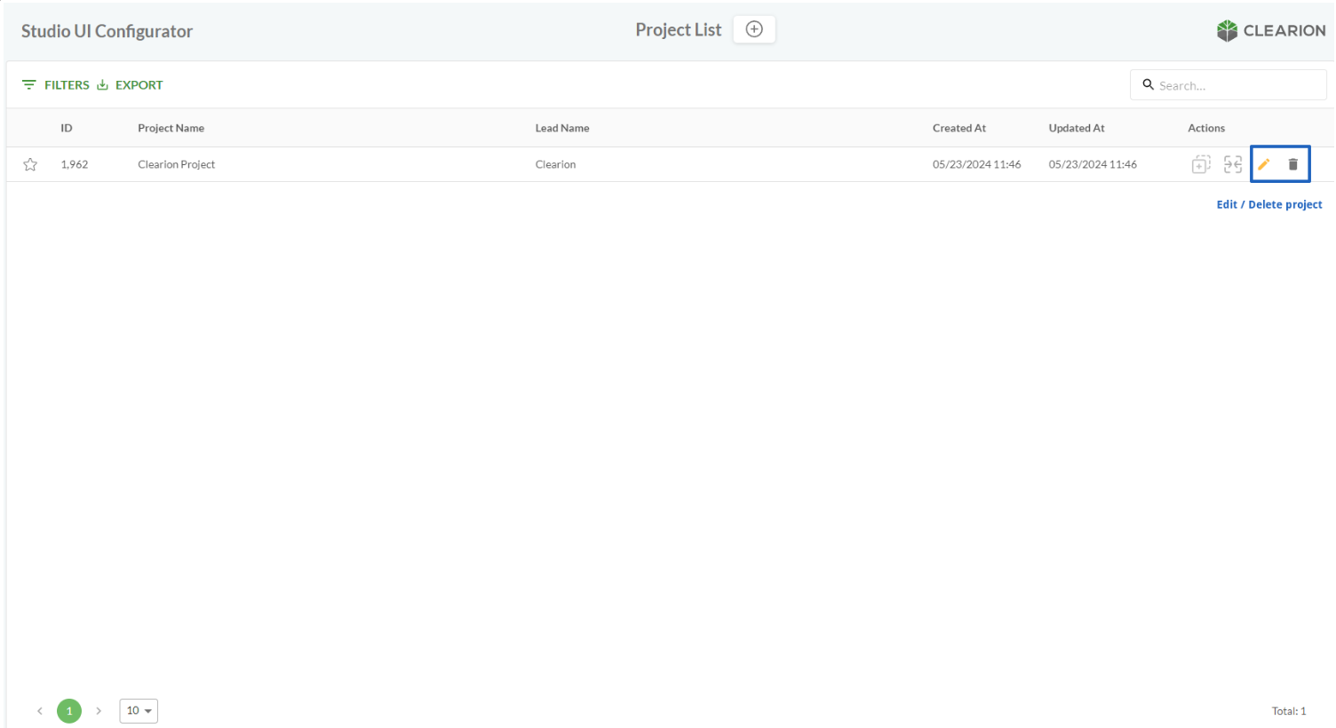Sort by the Updated At column header

[1077, 128]
